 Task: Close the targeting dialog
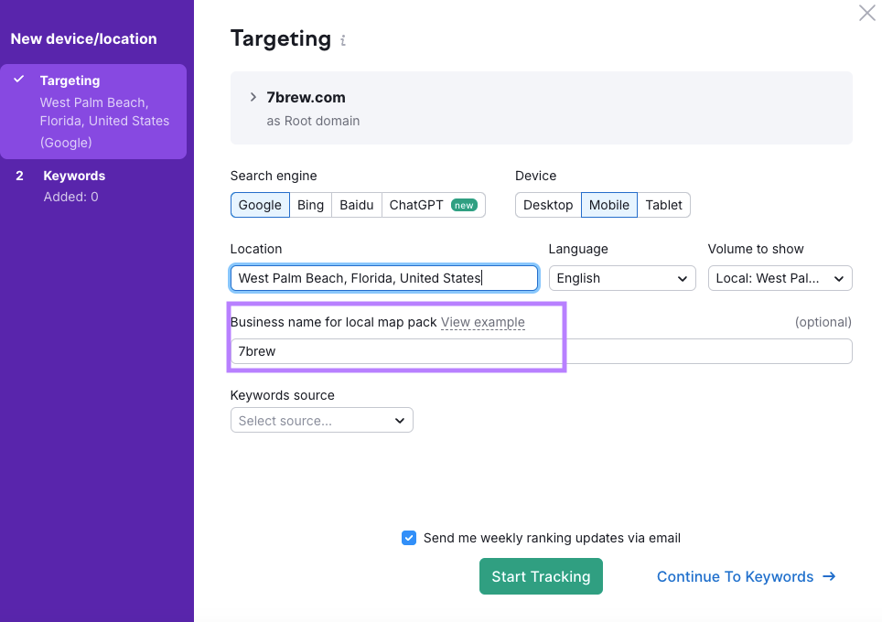pyautogui.click(x=866, y=13)
